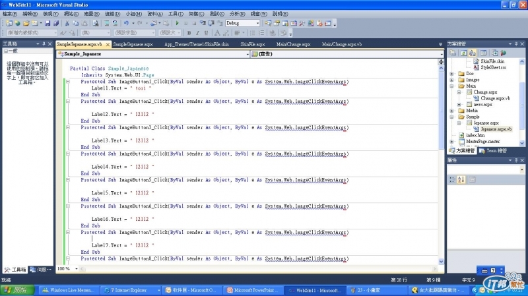Select index.htm in Solution Explorer
The width and height of the screenshot is (528, 296).
coord(475,135)
